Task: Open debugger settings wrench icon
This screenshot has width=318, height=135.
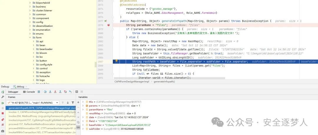Action: [x=3, y=97]
